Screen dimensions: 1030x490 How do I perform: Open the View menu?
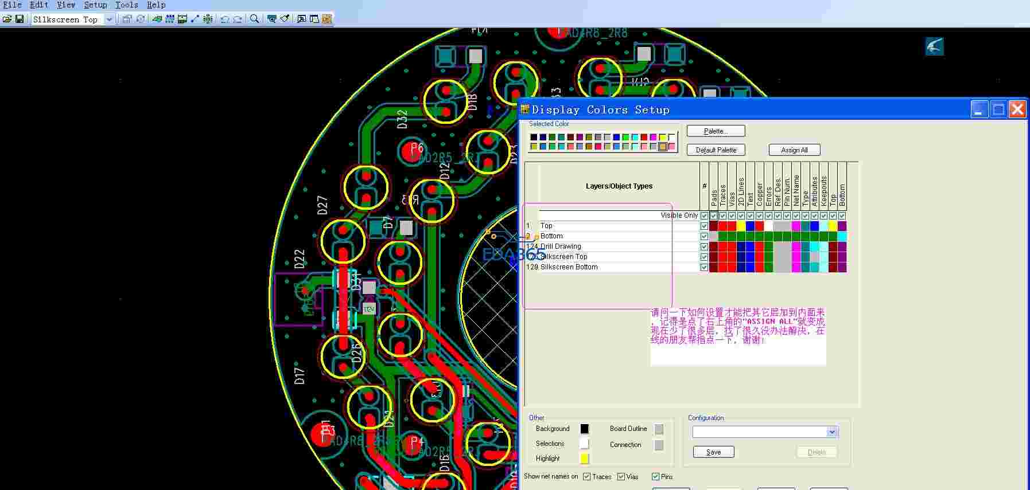[66, 5]
